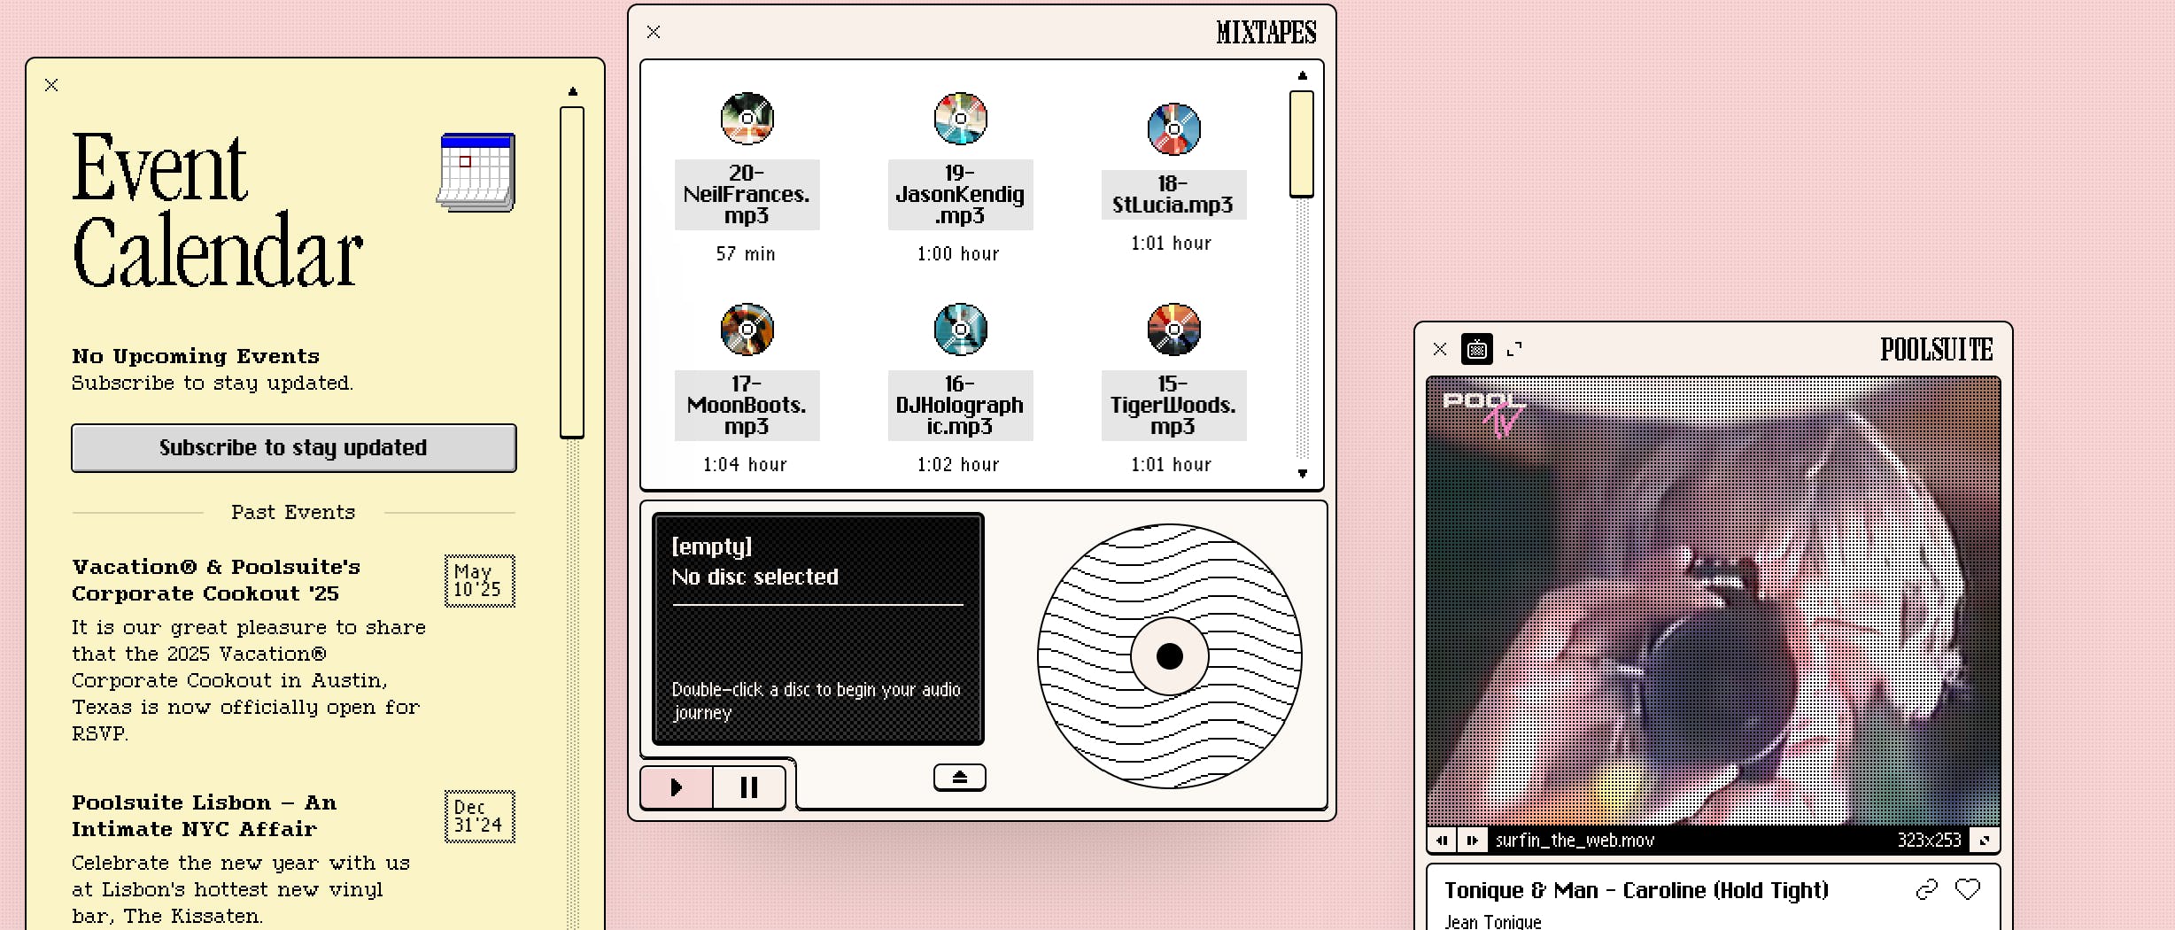Enlarge the surfin_the_web.mov video

tap(1985, 840)
